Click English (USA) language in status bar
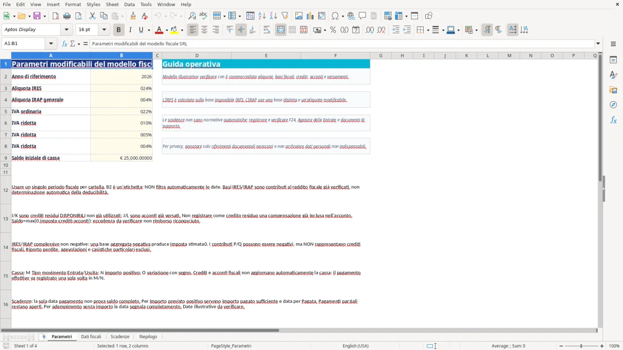The width and height of the screenshot is (623, 350). [356, 346]
